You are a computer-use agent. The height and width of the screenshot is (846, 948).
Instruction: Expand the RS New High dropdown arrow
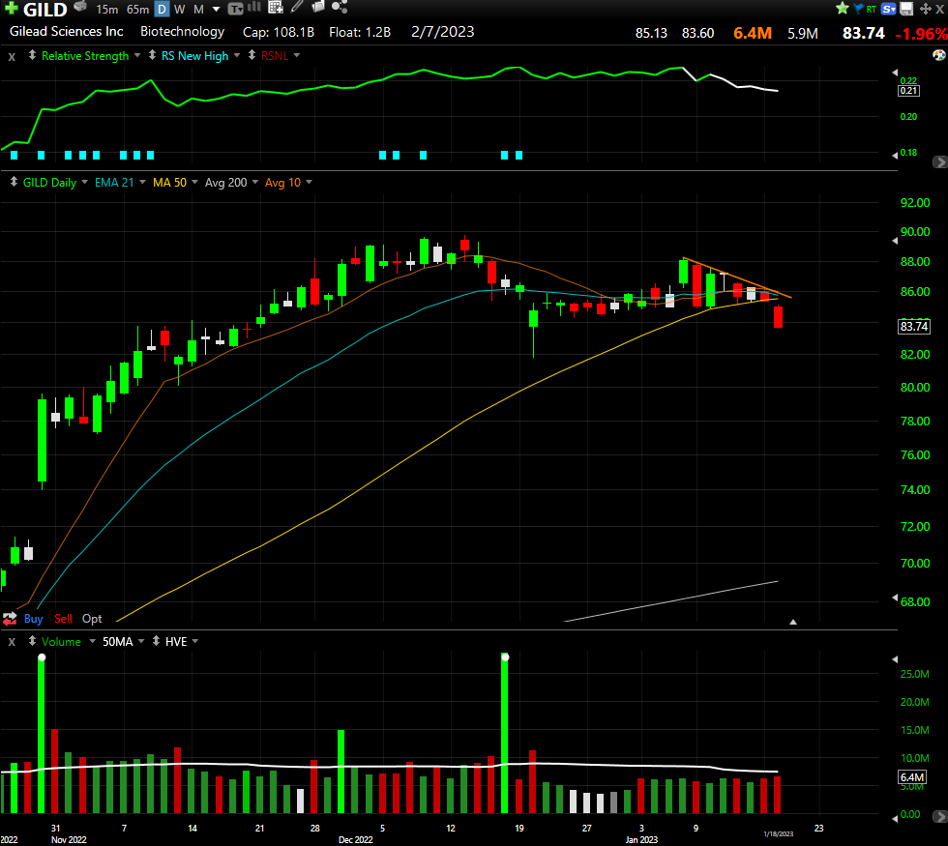236,55
